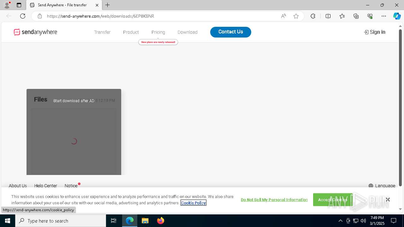Open the Product menu item
The width and height of the screenshot is (404, 227).
[131, 32]
